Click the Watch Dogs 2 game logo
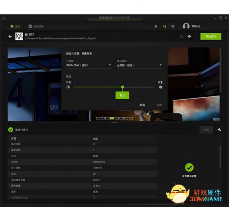 coord(19,37)
